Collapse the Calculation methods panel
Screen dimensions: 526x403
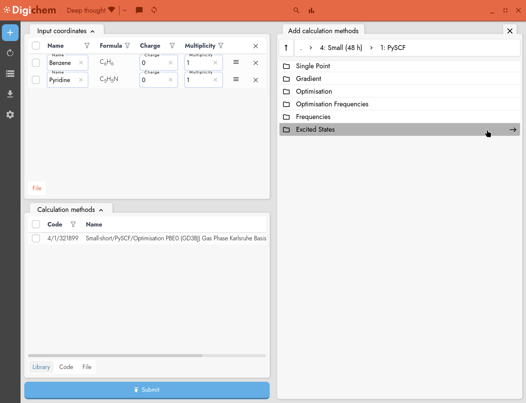coord(101,210)
